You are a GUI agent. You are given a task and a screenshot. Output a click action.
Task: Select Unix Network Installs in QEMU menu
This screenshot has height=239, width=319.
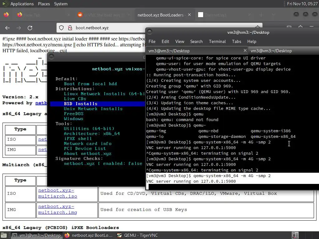pyautogui.click(x=93, y=109)
